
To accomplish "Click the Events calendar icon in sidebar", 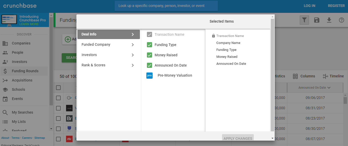I will (x=5, y=99).
